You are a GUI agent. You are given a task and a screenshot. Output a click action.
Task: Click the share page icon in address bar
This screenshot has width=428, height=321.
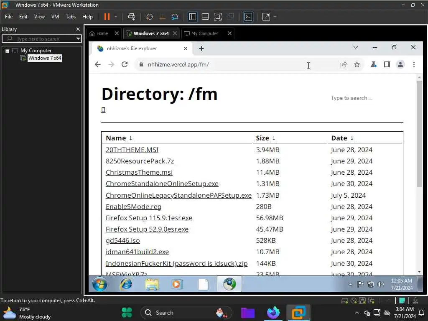pyautogui.click(x=344, y=65)
